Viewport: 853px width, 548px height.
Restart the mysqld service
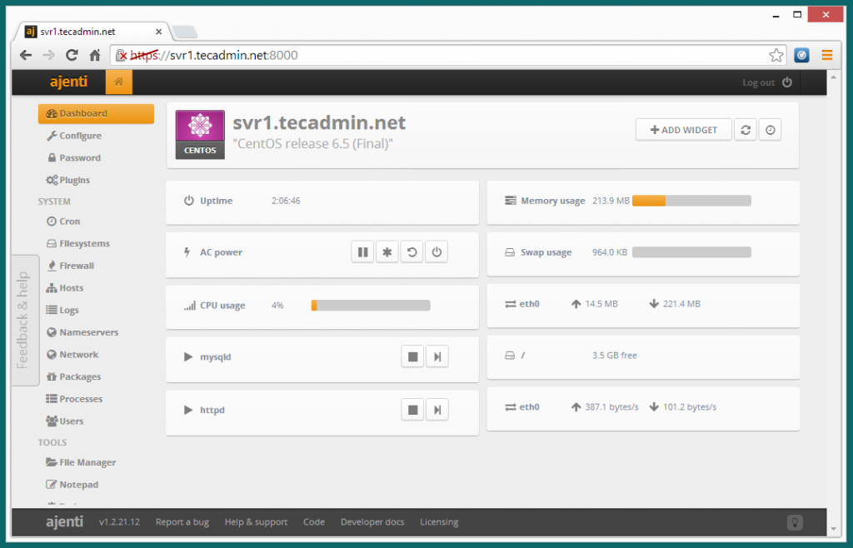[x=437, y=357]
